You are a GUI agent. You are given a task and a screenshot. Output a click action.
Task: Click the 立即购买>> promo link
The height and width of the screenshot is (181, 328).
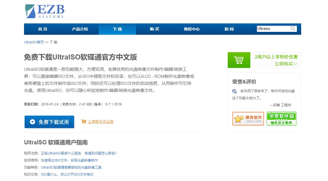click(x=286, y=64)
